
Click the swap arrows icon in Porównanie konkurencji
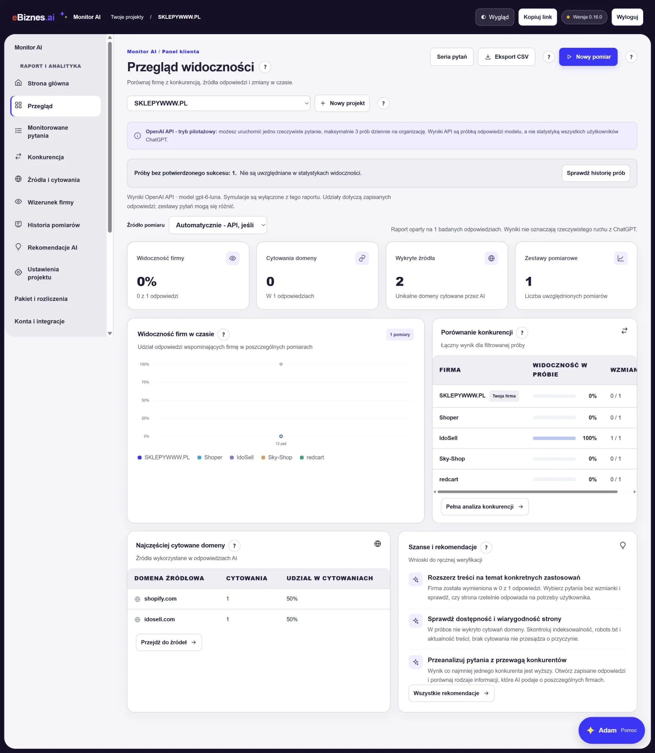point(624,331)
